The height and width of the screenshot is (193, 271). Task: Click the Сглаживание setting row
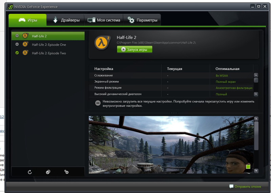click(171, 75)
